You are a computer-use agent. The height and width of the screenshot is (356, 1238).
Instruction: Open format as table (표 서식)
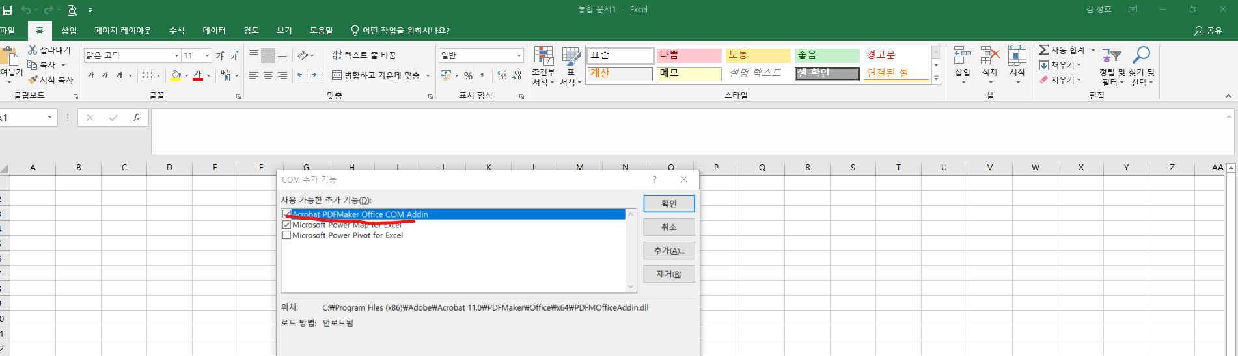(x=571, y=66)
